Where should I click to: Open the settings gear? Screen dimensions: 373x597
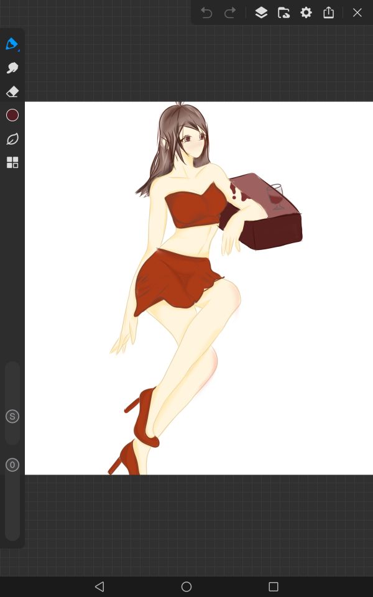[x=306, y=12]
